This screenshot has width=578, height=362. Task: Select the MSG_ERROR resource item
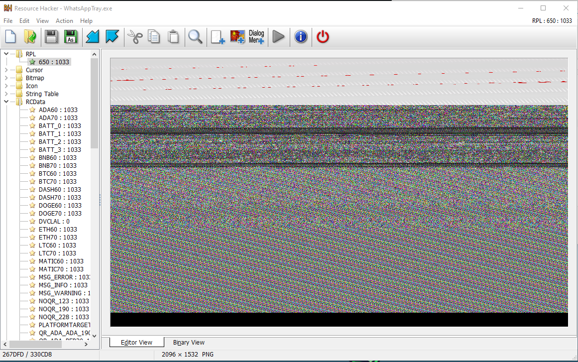pyautogui.click(x=64, y=277)
